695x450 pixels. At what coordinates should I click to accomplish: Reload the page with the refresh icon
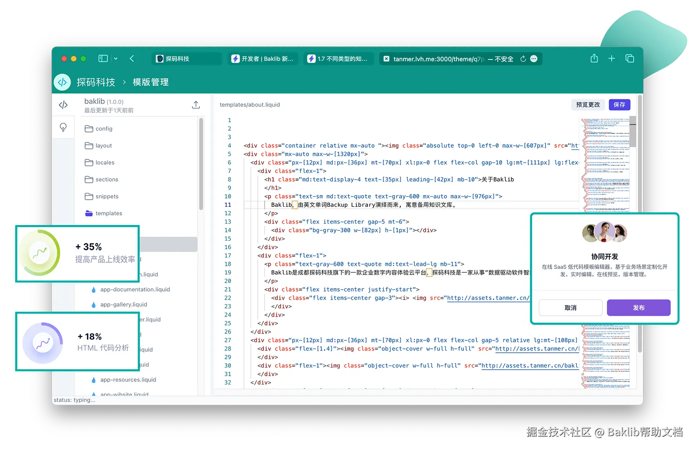tap(523, 59)
